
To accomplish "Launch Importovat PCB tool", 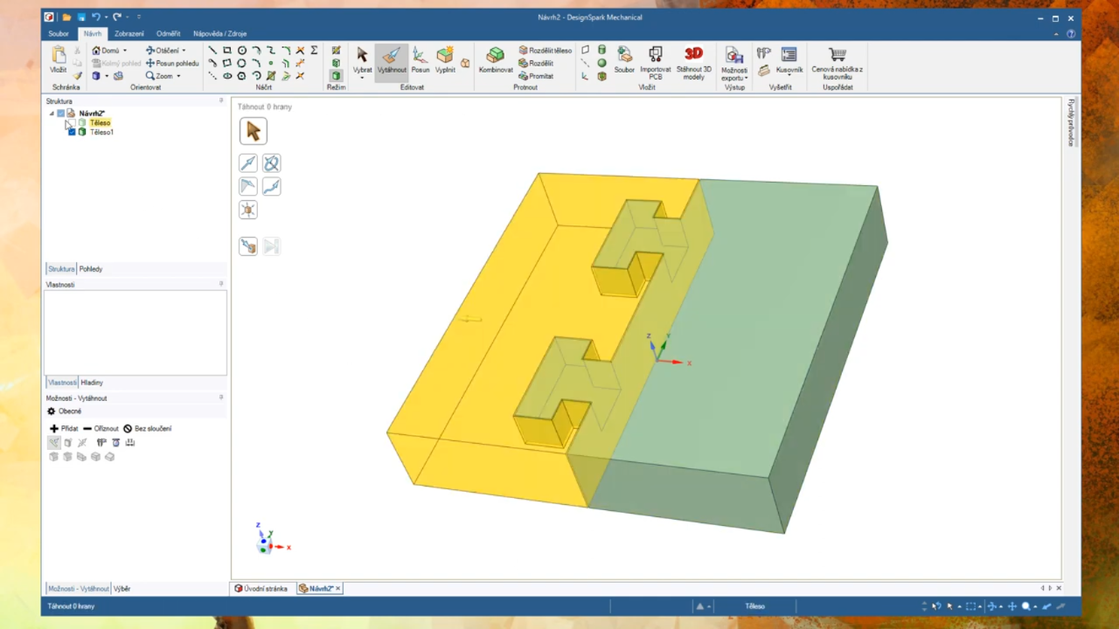I will [x=656, y=63].
